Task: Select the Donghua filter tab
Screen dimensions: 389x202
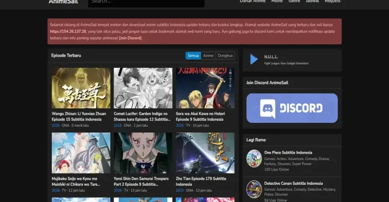Action: (225, 55)
